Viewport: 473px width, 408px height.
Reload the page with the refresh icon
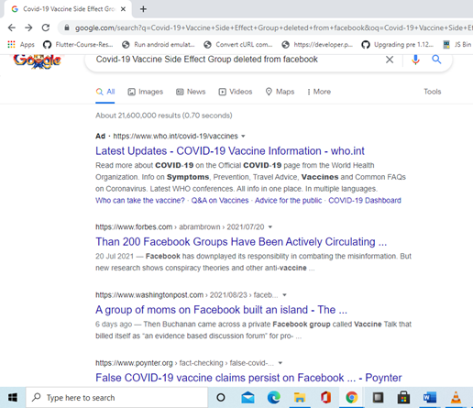[46, 28]
